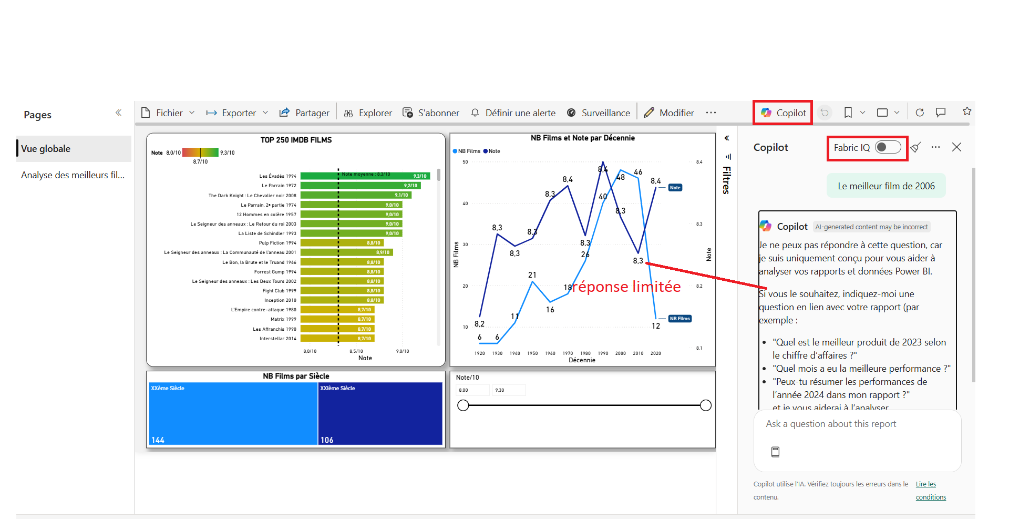Click Surveillance in the toolbar
Image resolution: width=1009 pixels, height=519 pixels.
599,113
